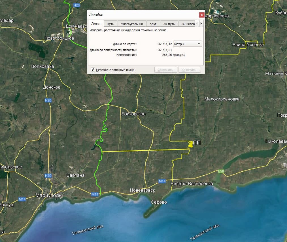Select the Линия tab
This screenshot has width=287, height=242.
pyautogui.click(x=96, y=24)
